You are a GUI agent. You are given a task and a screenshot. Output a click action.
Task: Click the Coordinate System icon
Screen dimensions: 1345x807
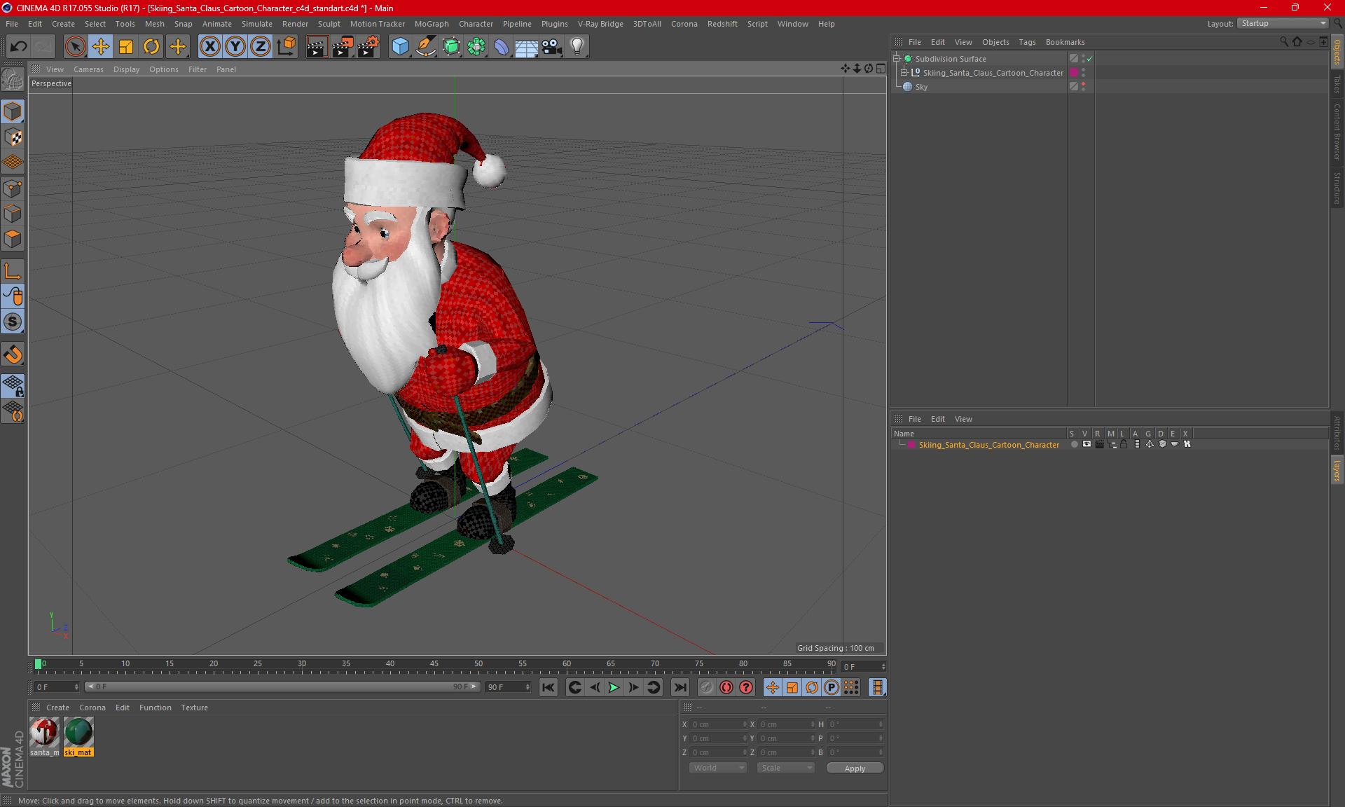[286, 47]
